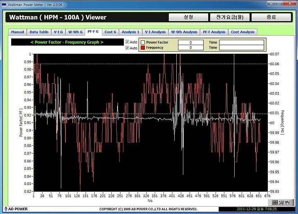The width and height of the screenshot is (298, 214).
Task: Switch to the W-Wh Analysis tab
Action: coord(184,32)
